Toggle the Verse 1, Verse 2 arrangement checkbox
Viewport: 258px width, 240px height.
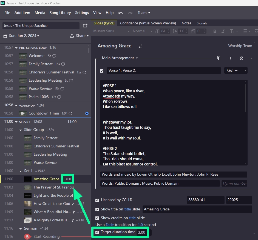[102, 71]
